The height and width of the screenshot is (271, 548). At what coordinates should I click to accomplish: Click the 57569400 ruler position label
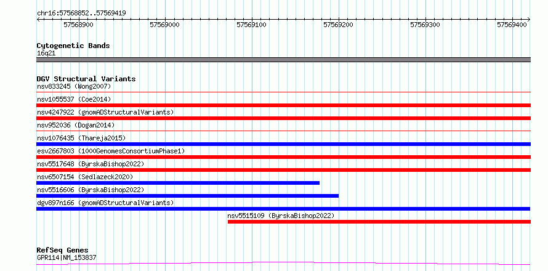click(x=512, y=25)
